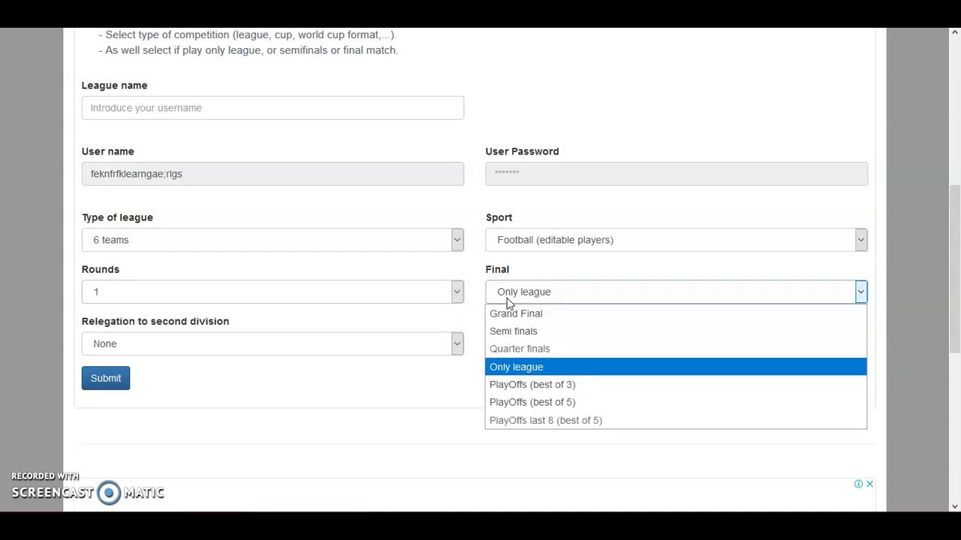The image size is (961, 540).
Task: Click the 'Type of league' label
Action: click(x=117, y=217)
